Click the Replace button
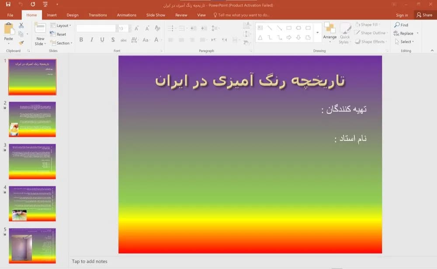 404,33
